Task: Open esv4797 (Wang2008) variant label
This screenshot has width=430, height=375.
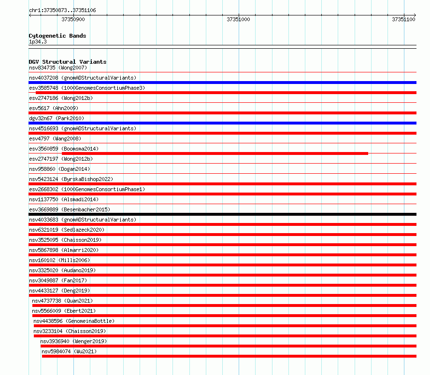Action: [55, 139]
